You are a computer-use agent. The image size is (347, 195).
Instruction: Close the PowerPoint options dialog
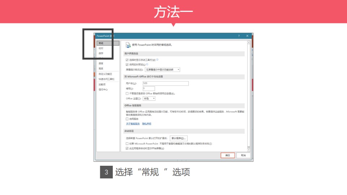click(x=247, y=36)
